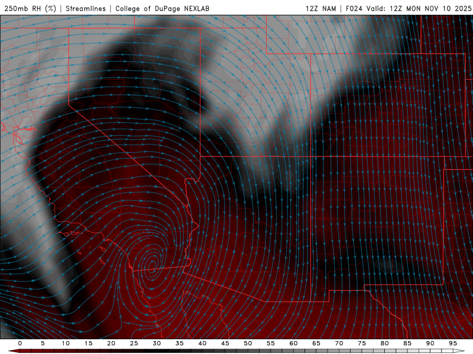Click the color bar label "70"

[x=339, y=343]
